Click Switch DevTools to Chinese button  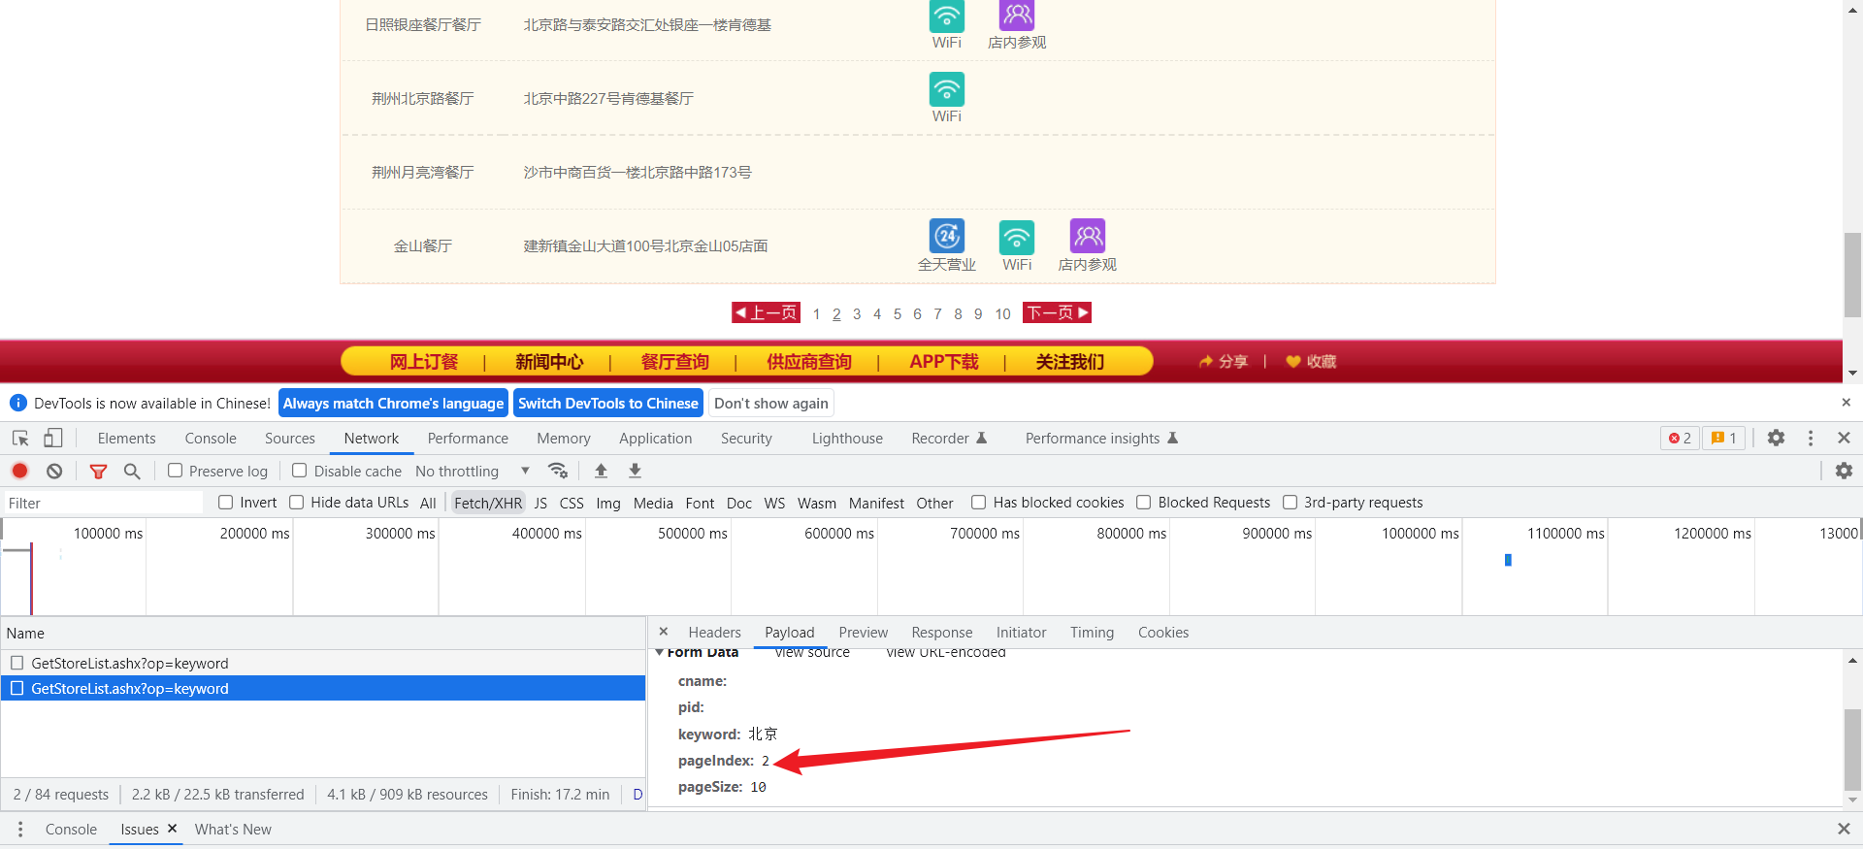(x=608, y=403)
